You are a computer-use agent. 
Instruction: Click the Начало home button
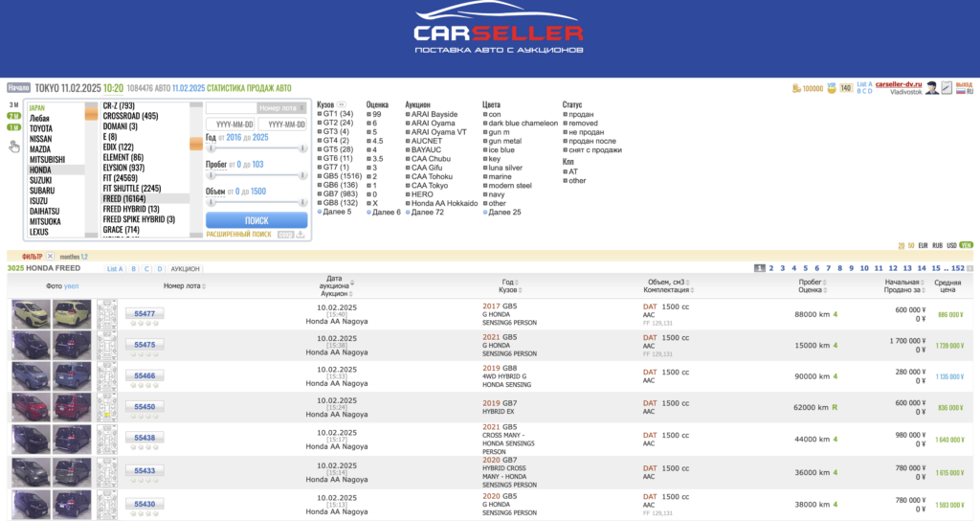[19, 88]
